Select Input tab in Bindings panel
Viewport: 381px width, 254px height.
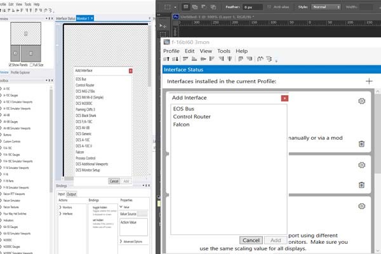(x=62, y=194)
